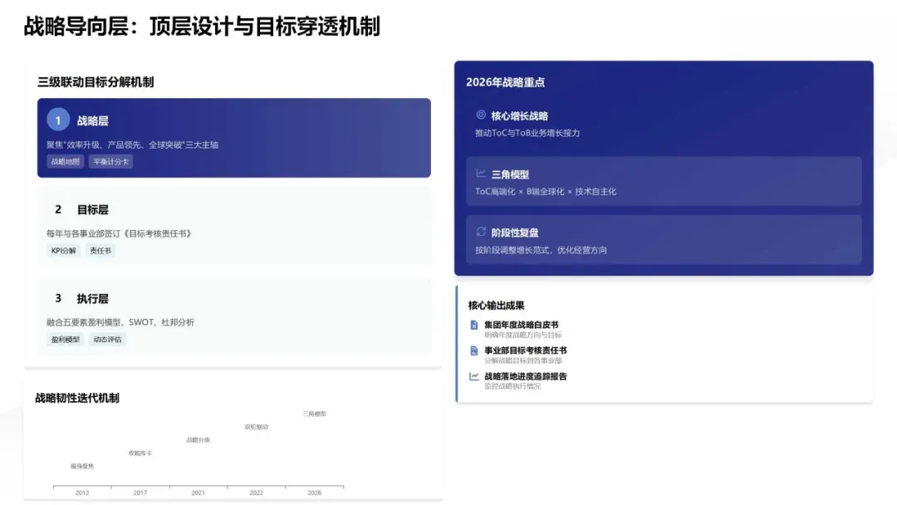Click the item 战略落地进度追踪报告

click(x=525, y=375)
